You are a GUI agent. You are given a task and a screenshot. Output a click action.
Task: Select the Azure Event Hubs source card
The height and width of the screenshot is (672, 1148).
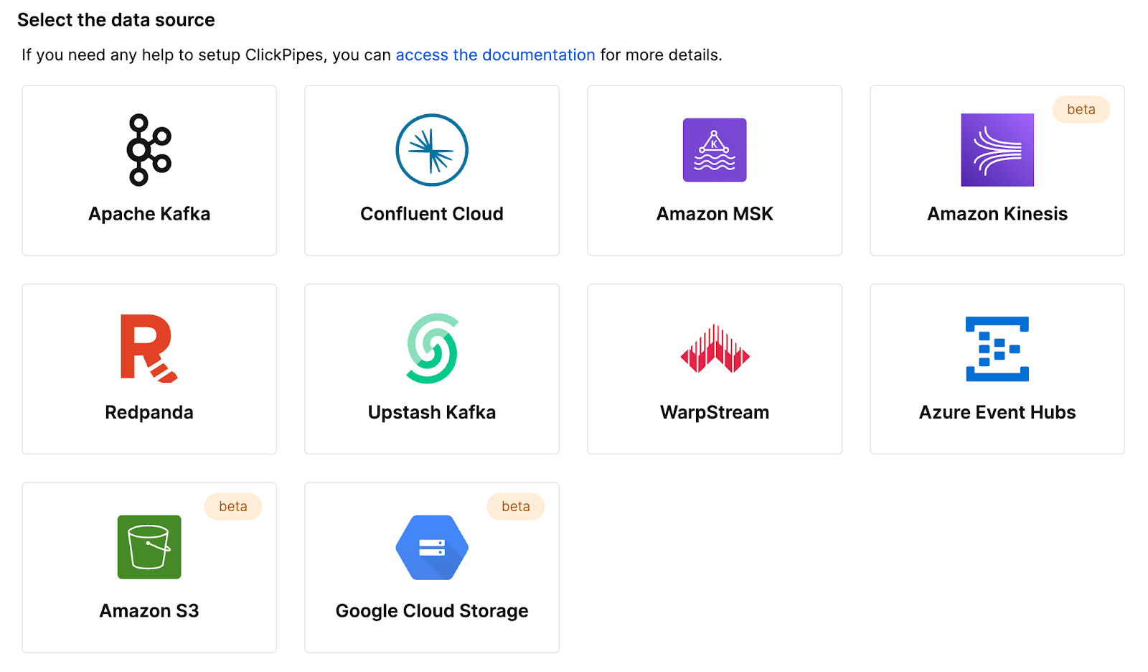pyautogui.click(x=997, y=369)
